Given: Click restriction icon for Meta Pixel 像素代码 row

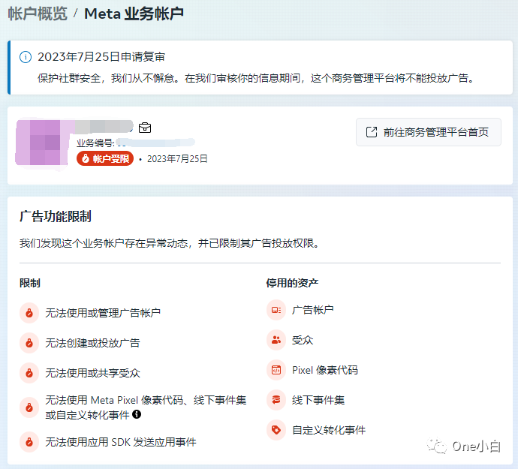Looking at the screenshot, I should click(x=29, y=407).
